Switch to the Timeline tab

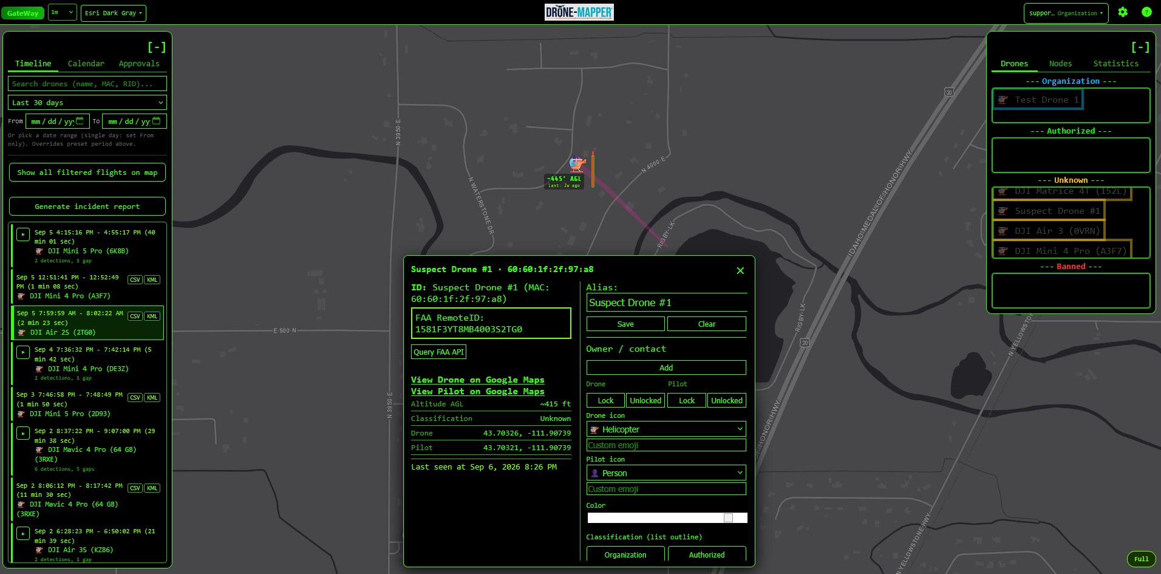coord(33,63)
